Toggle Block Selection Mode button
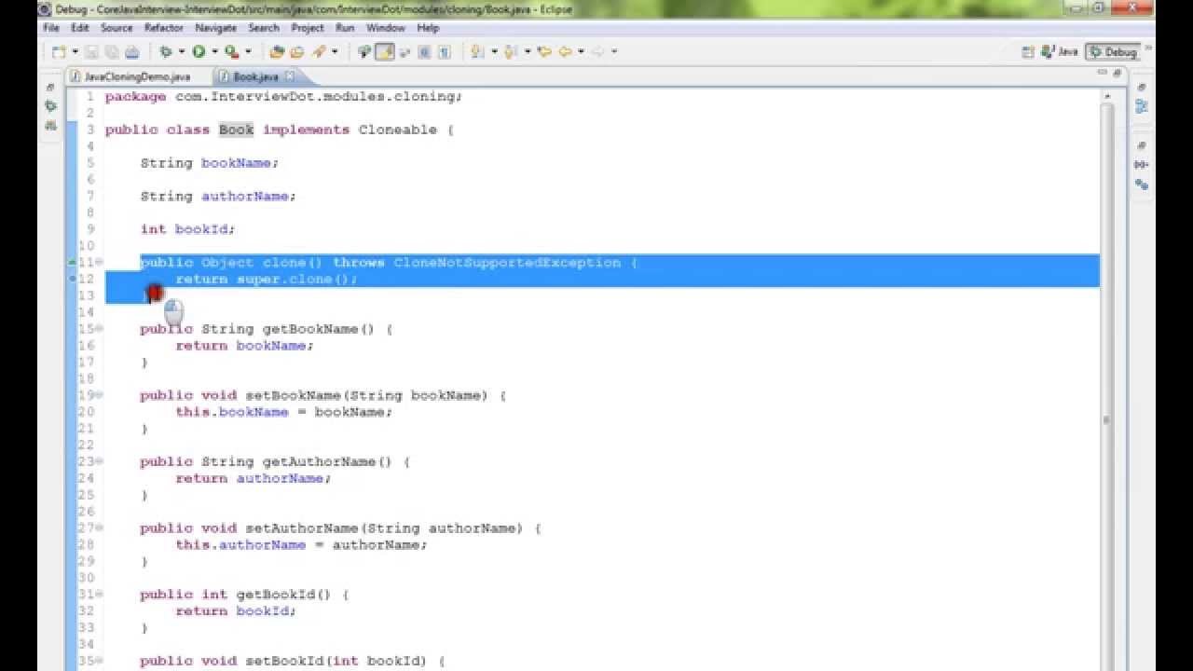The height and width of the screenshot is (671, 1193). (x=424, y=52)
